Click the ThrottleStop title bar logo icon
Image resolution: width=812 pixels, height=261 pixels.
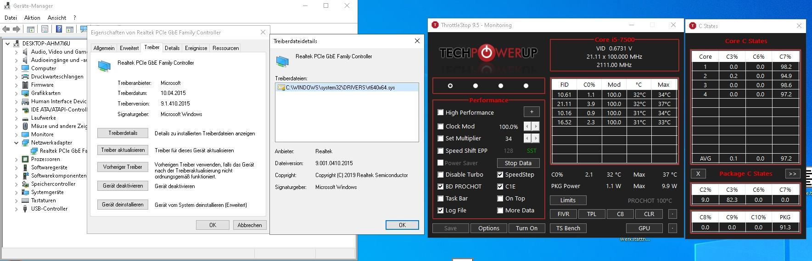point(435,25)
